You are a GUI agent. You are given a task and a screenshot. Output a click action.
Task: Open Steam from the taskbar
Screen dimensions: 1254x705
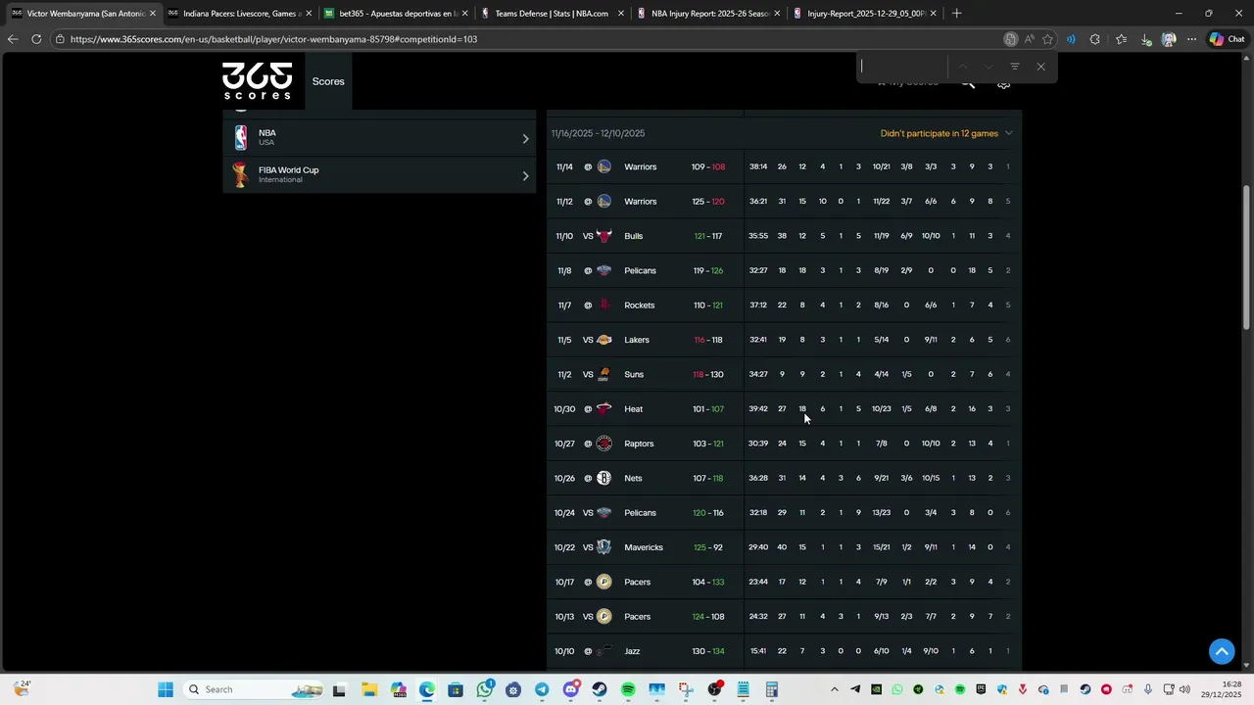[600, 689]
